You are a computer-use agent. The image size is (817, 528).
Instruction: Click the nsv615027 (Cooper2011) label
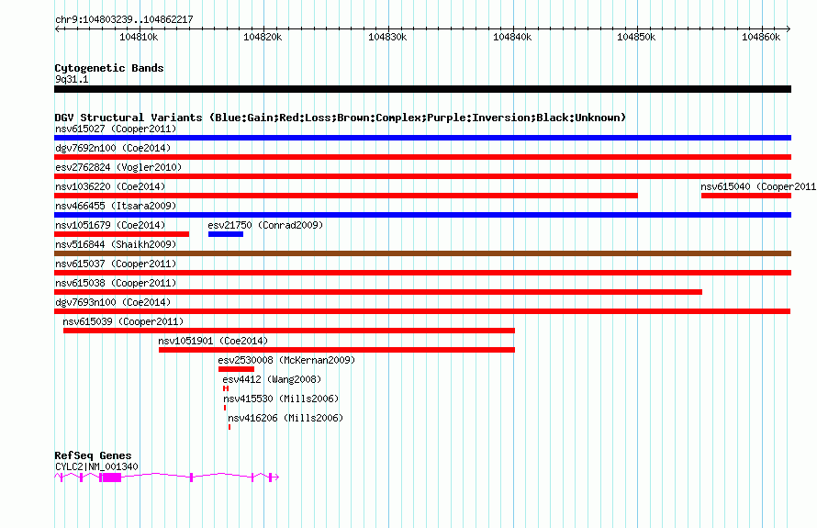click(116, 129)
